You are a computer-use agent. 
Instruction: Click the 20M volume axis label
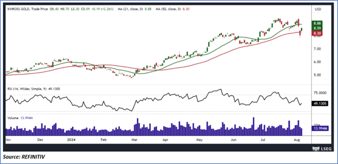pyautogui.click(x=317, y=125)
